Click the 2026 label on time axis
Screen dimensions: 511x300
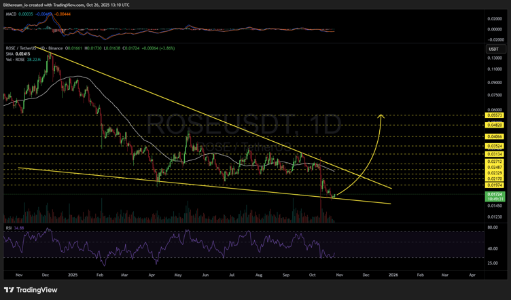point(393,277)
